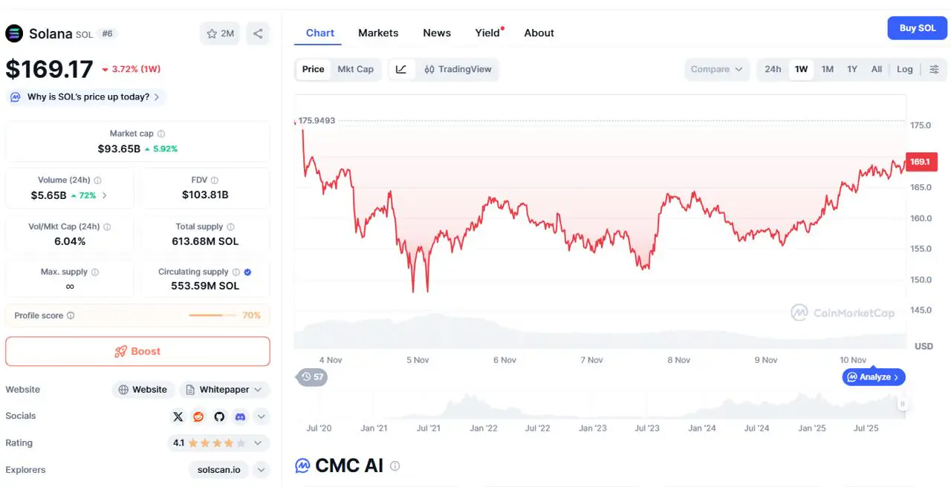Screen dimensions: 951x487
Task: Open chart settings sliders icon
Action: 934,69
